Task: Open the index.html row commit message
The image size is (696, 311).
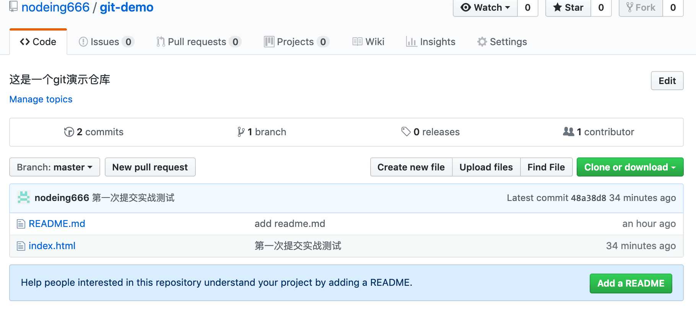Action: point(298,246)
